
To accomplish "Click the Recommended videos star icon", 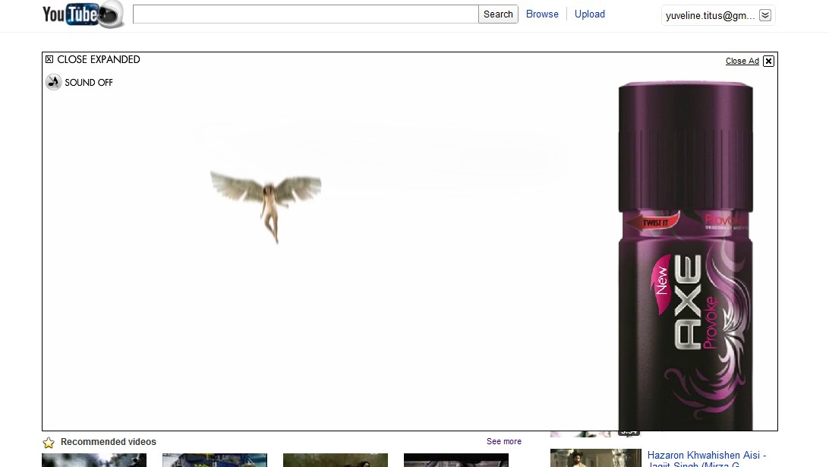I will coord(49,442).
